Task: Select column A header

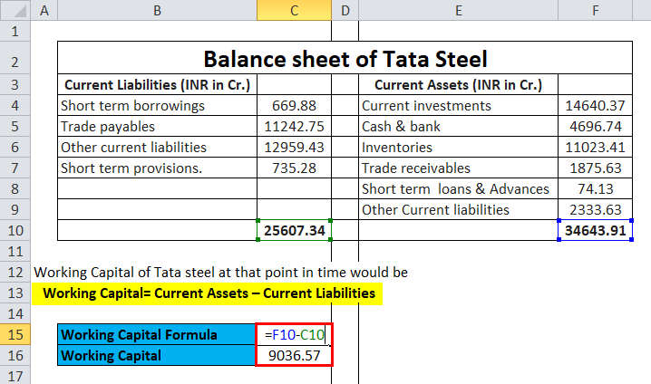Action: pyautogui.click(x=44, y=10)
